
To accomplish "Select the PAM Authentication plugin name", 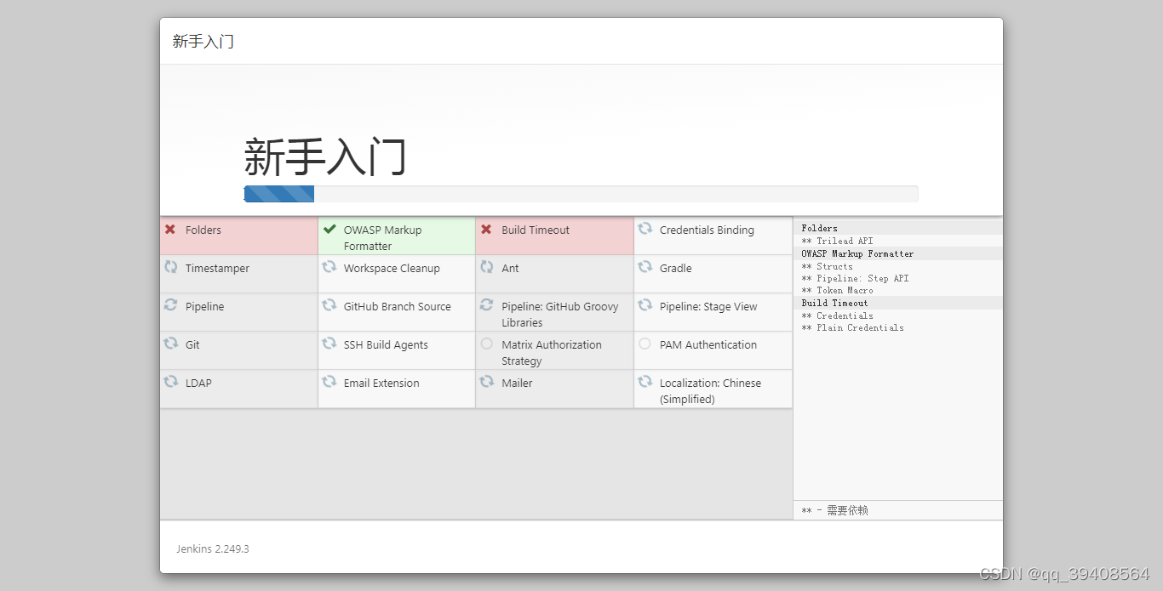I will coord(708,344).
